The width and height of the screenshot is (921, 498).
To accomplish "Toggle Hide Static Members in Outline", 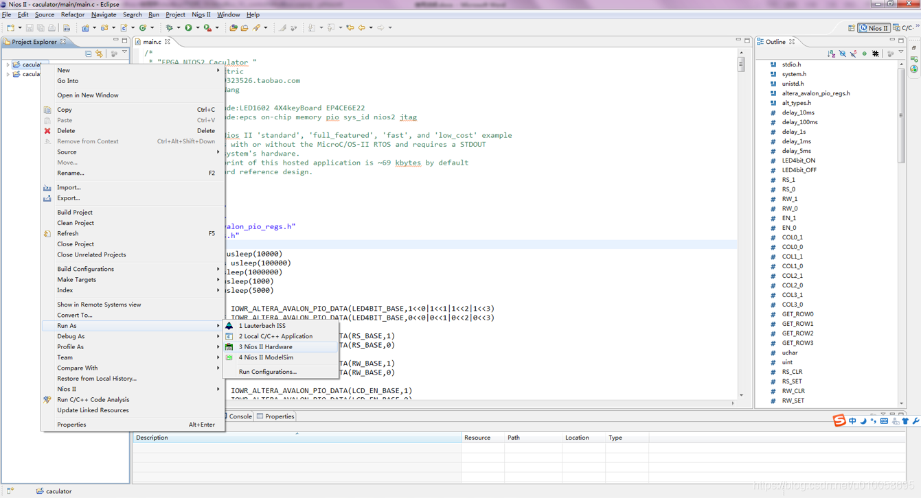I will pyautogui.click(x=853, y=54).
